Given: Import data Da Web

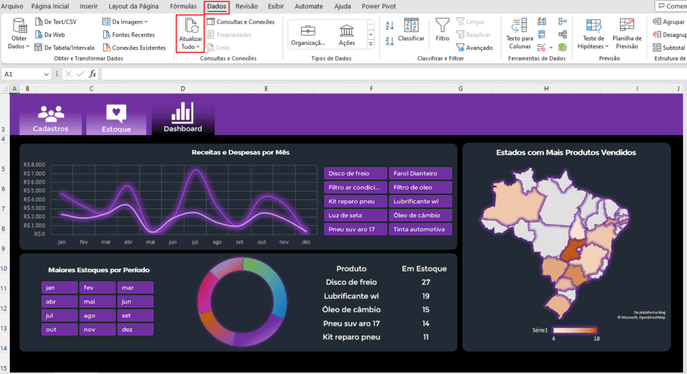Looking at the screenshot, I should [x=50, y=35].
